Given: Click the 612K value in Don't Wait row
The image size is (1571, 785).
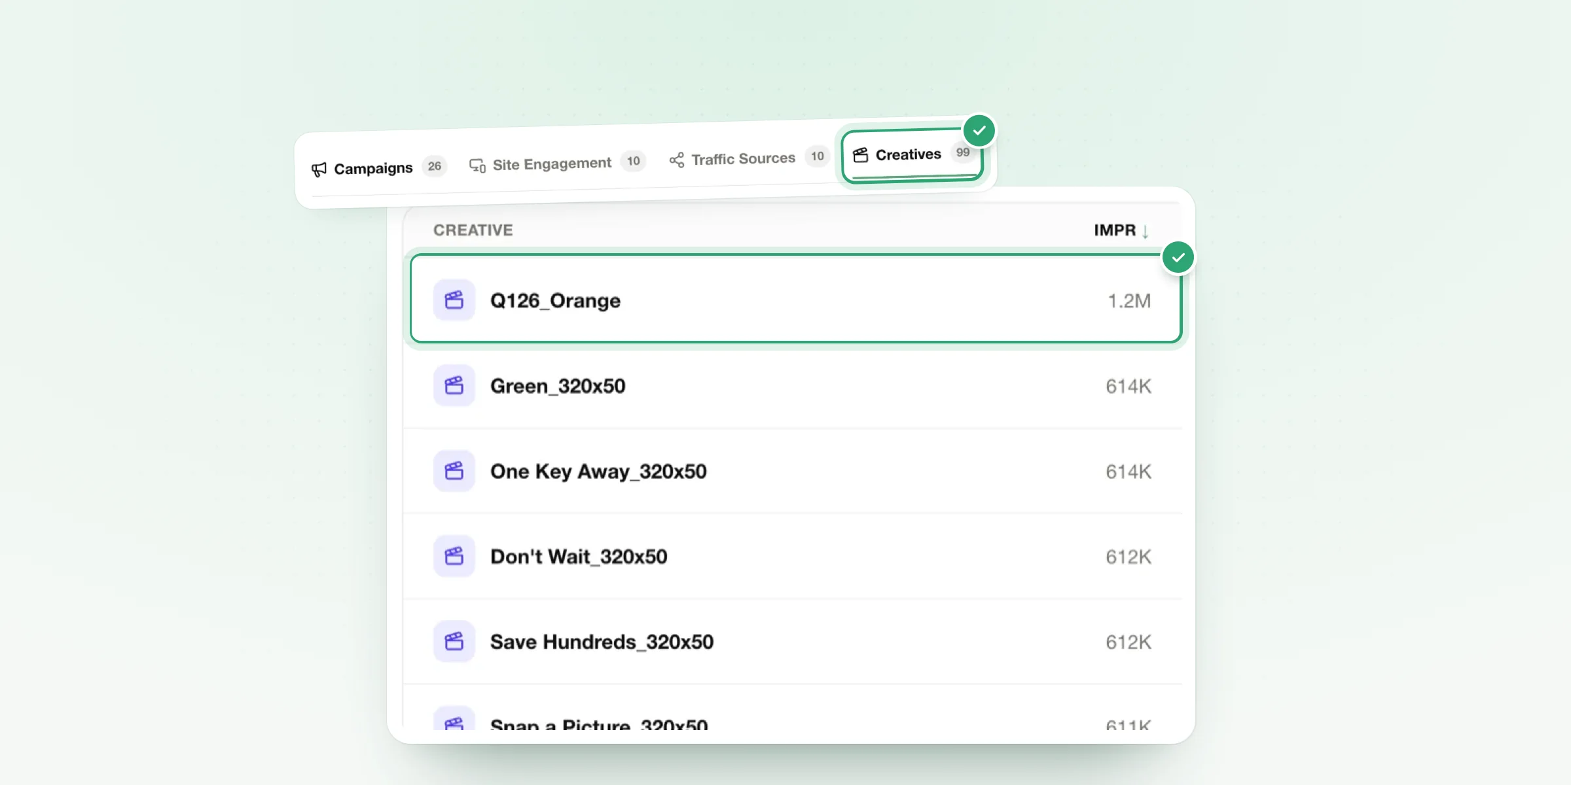Looking at the screenshot, I should (x=1129, y=557).
